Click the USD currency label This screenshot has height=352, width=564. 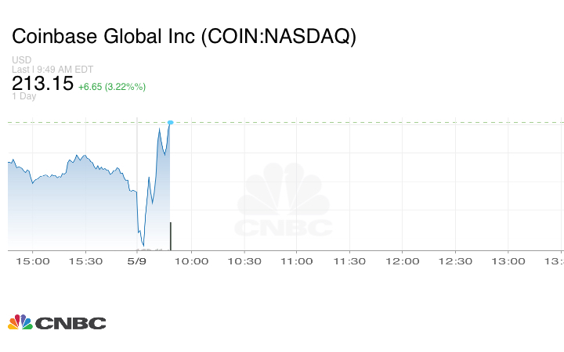(21, 60)
